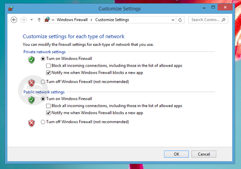Click the green shield under Private network settings
Screen dimensions: 241x169
(31, 59)
